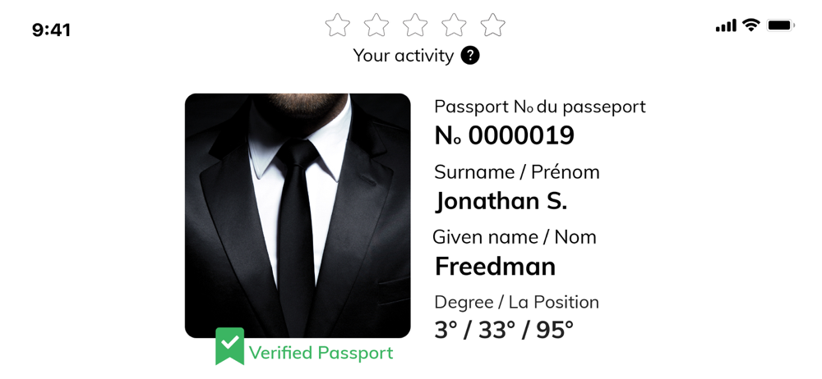The height and width of the screenshot is (379, 822).
Task: Select the fourth activity star
Action: click(454, 25)
